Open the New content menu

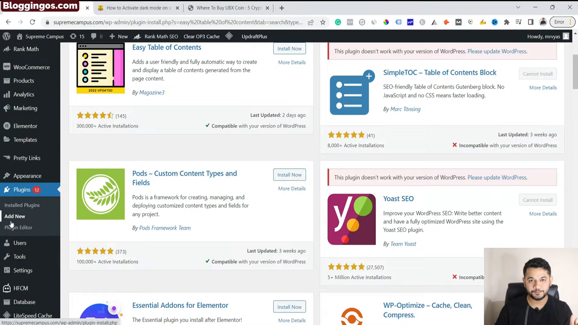click(118, 36)
